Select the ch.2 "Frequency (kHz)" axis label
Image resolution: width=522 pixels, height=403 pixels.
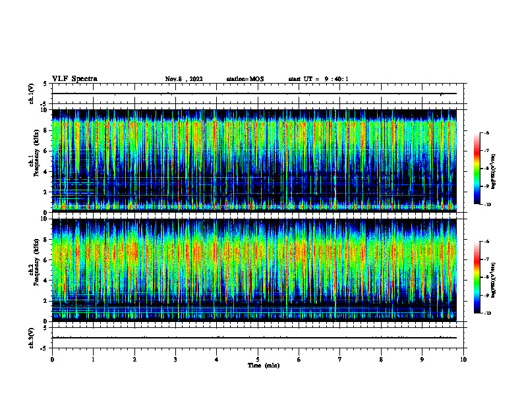36,263
